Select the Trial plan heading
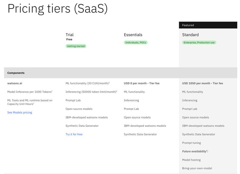Viewport: 240px width, 174px height. (69, 34)
